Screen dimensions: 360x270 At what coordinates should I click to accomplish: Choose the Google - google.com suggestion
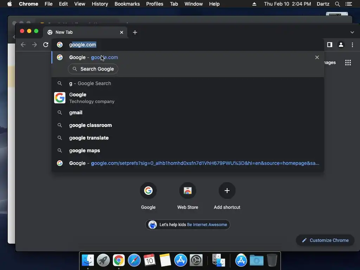188,57
